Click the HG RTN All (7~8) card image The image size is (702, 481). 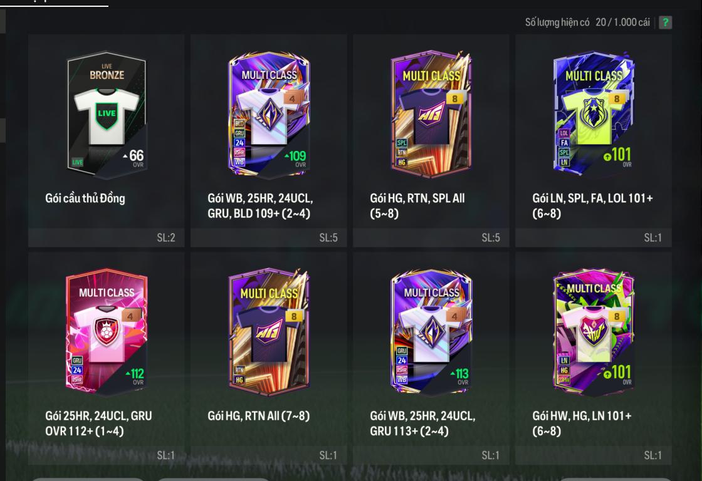(269, 331)
